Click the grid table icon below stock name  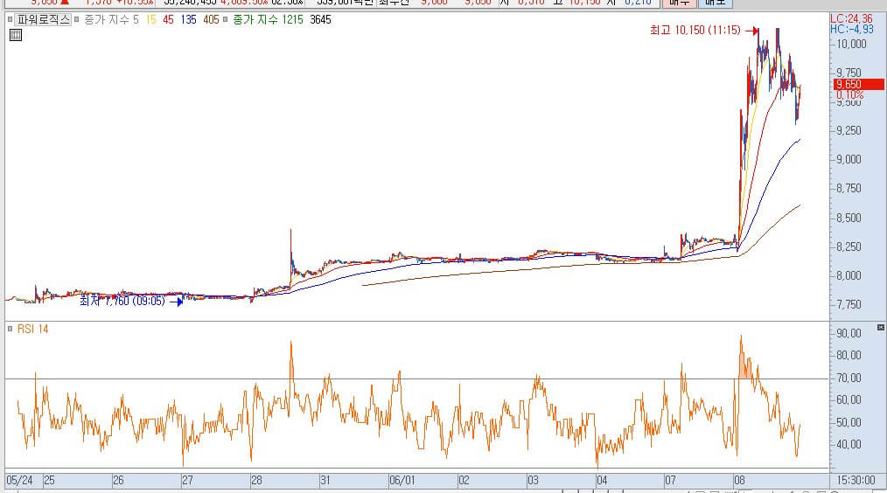coord(16,35)
